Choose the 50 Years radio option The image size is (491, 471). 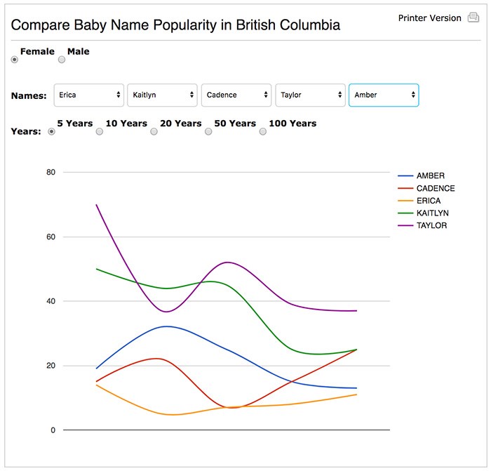(208, 132)
